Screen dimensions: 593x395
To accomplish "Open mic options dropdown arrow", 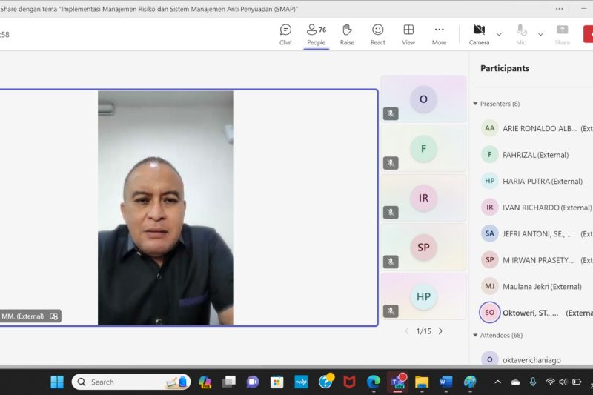I will pos(541,34).
